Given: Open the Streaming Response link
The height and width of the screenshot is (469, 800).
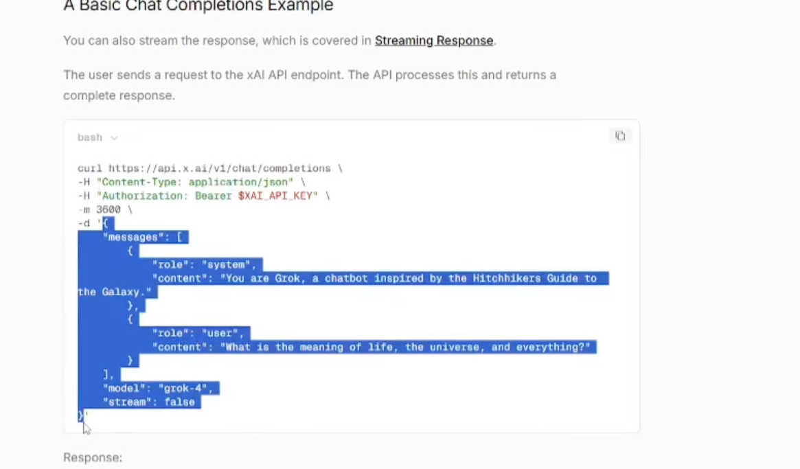Looking at the screenshot, I should coord(433,41).
